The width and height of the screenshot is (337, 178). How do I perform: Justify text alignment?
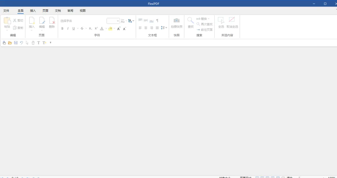pyautogui.click(x=157, y=28)
